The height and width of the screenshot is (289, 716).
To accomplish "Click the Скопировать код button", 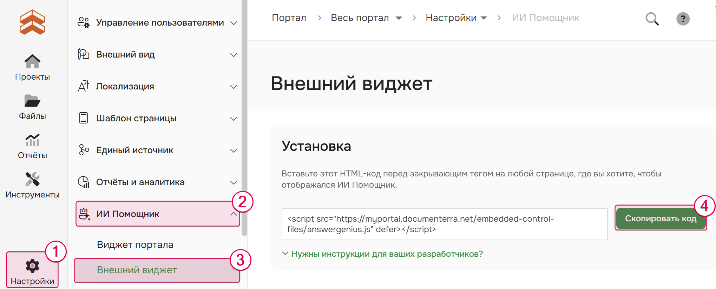I will (x=661, y=219).
